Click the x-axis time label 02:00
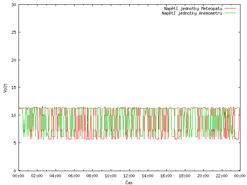The width and height of the screenshot is (247, 185). (x=37, y=176)
